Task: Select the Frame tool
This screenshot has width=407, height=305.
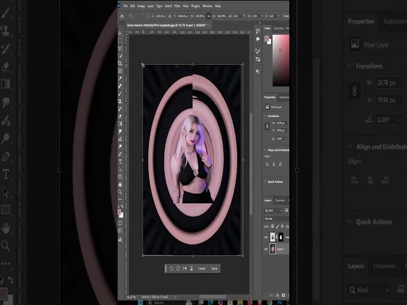Action: coord(120,71)
